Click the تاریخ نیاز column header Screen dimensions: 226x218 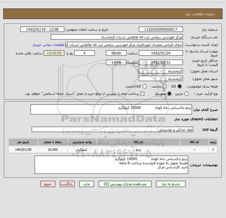coord(23,142)
